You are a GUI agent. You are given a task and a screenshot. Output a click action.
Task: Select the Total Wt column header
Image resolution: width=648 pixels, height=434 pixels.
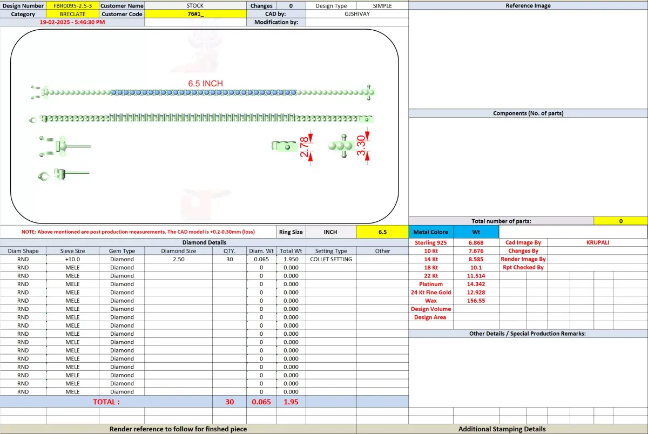pos(291,251)
